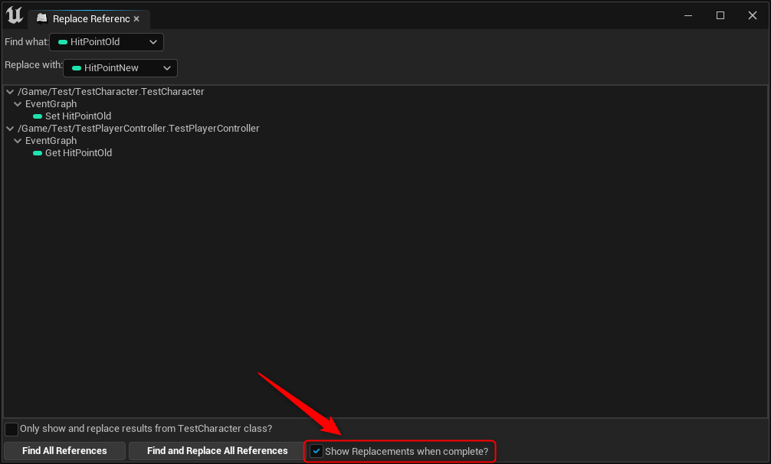Collapse EventGraph under TestPlayerController
771x464 pixels.
[18, 141]
